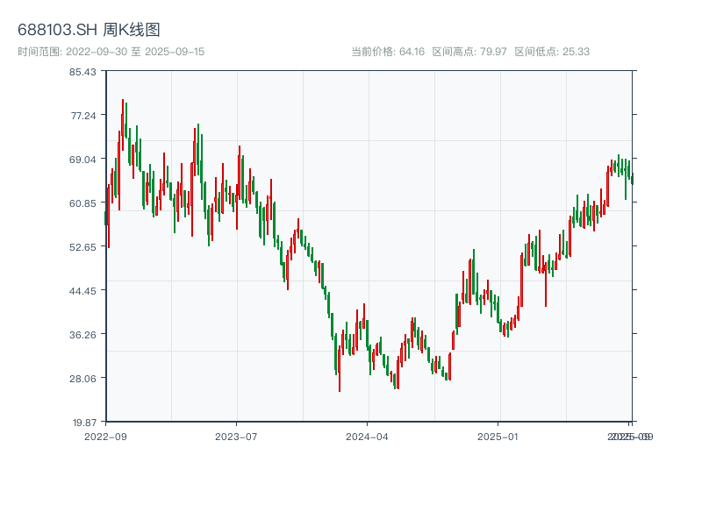702x526 pixels.
Task: Click x-axis label 2023-07
Action: 236,437
